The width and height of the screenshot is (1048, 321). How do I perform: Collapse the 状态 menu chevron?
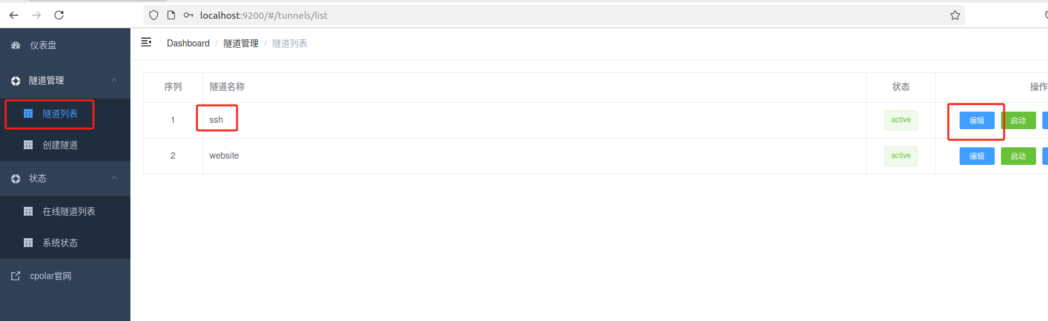click(x=114, y=178)
